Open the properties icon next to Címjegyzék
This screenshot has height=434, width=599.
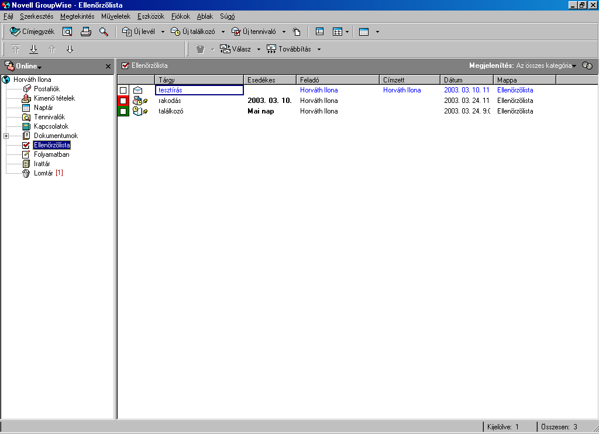67,32
